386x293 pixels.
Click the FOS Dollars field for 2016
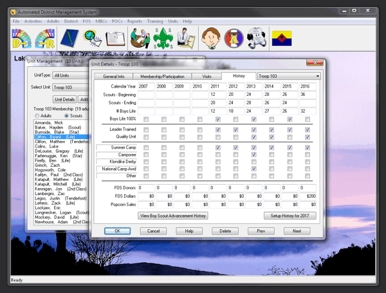[x=308, y=196]
